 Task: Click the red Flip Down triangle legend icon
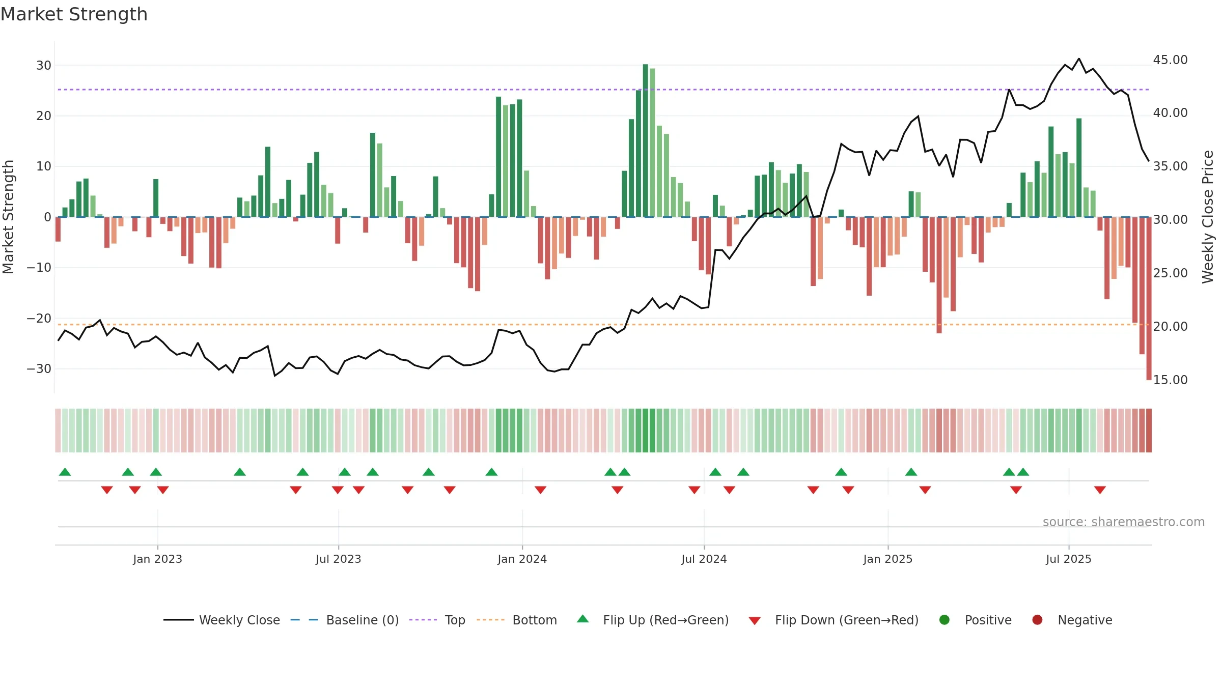click(x=755, y=621)
